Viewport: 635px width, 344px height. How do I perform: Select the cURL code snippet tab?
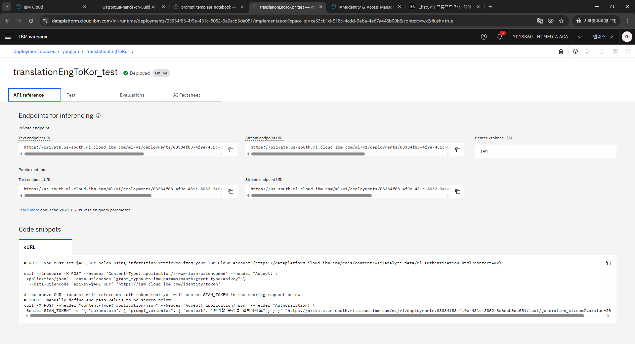point(45,247)
